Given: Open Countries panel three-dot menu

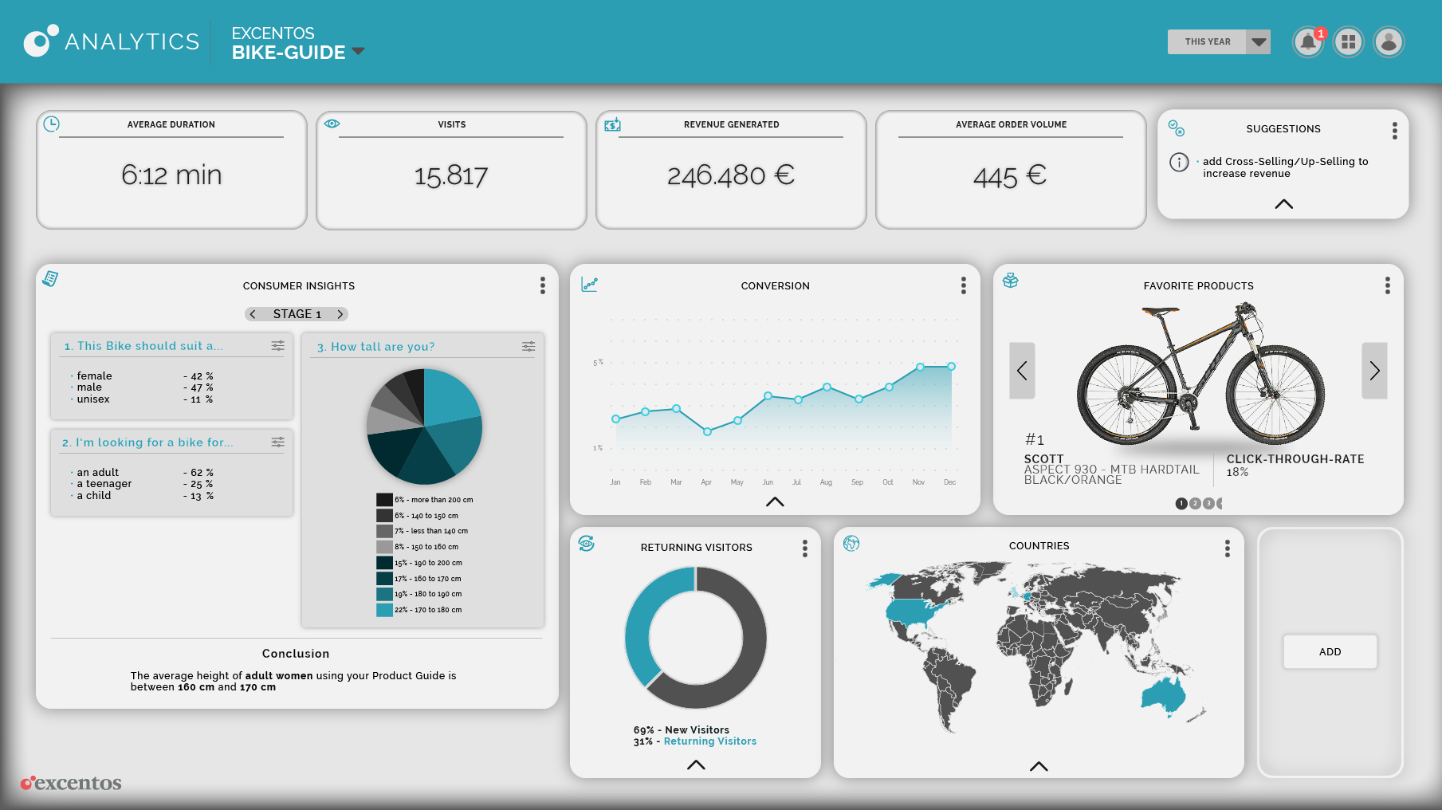Looking at the screenshot, I should coord(1228,548).
